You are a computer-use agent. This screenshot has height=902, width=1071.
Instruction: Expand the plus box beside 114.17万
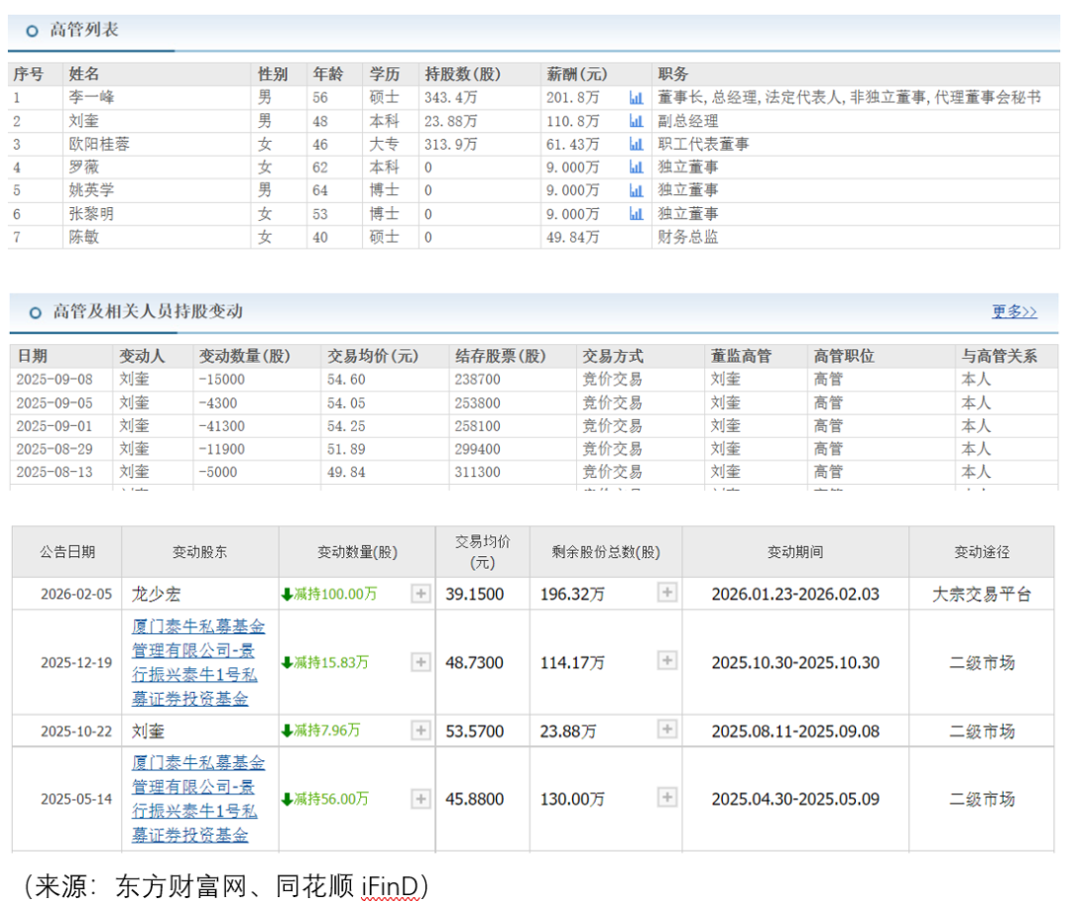[x=666, y=662]
